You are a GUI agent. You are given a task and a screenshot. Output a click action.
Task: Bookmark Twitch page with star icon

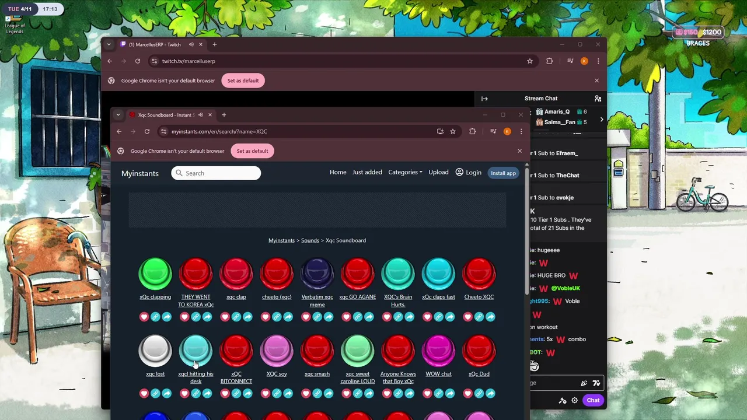pyautogui.click(x=530, y=61)
